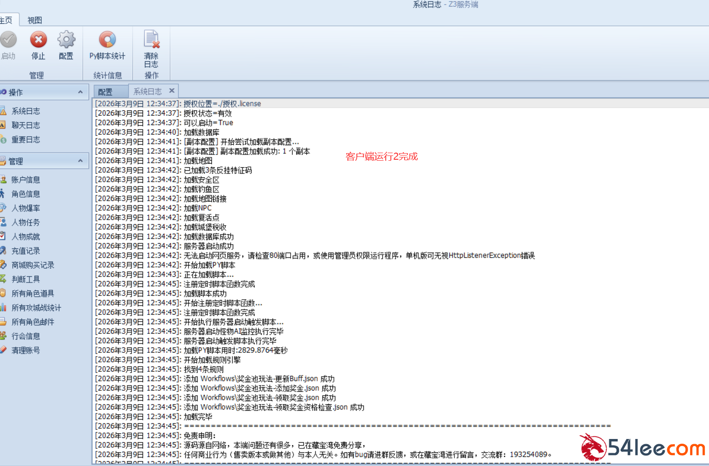
Task: Open 所有攻城战统计 siege statistics
Action: coord(36,308)
